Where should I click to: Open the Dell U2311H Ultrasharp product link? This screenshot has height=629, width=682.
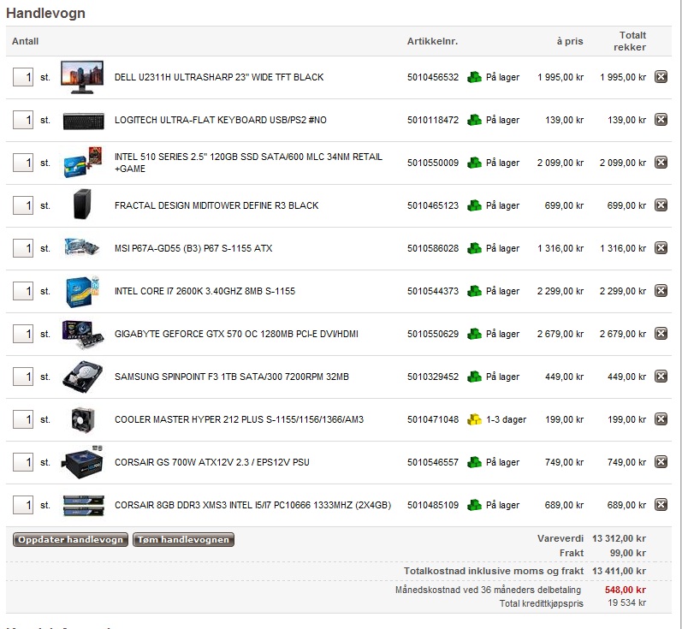coord(219,77)
